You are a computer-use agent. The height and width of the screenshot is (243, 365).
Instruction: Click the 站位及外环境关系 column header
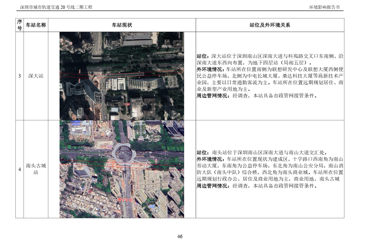point(270,25)
